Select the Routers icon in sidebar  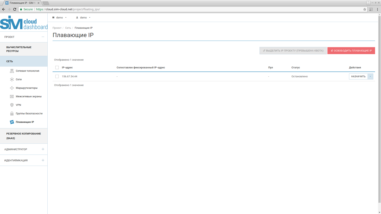[12, 88]
